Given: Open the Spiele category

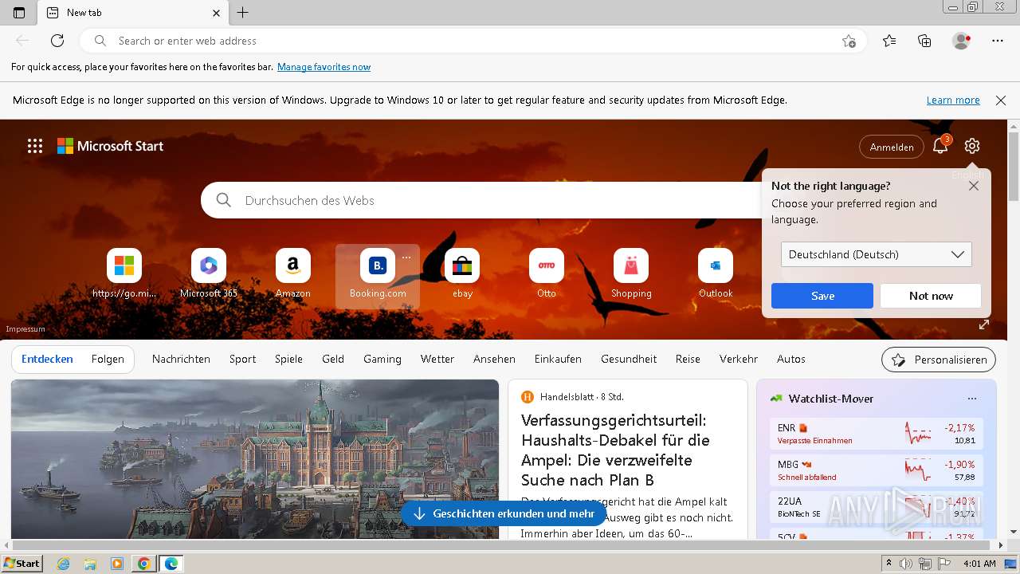Looking at the screenshot, I should click(288, 360).
